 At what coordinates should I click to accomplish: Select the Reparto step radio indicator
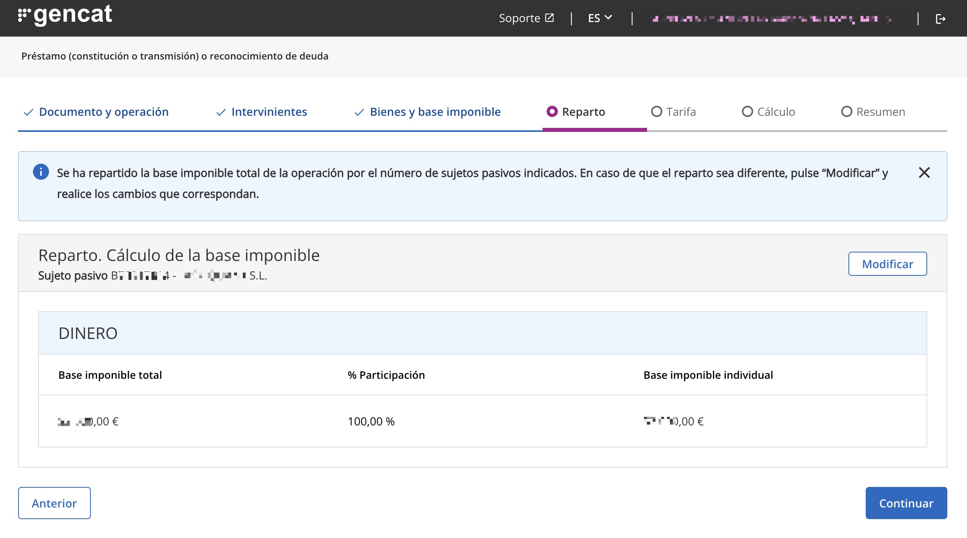(552, 111)
